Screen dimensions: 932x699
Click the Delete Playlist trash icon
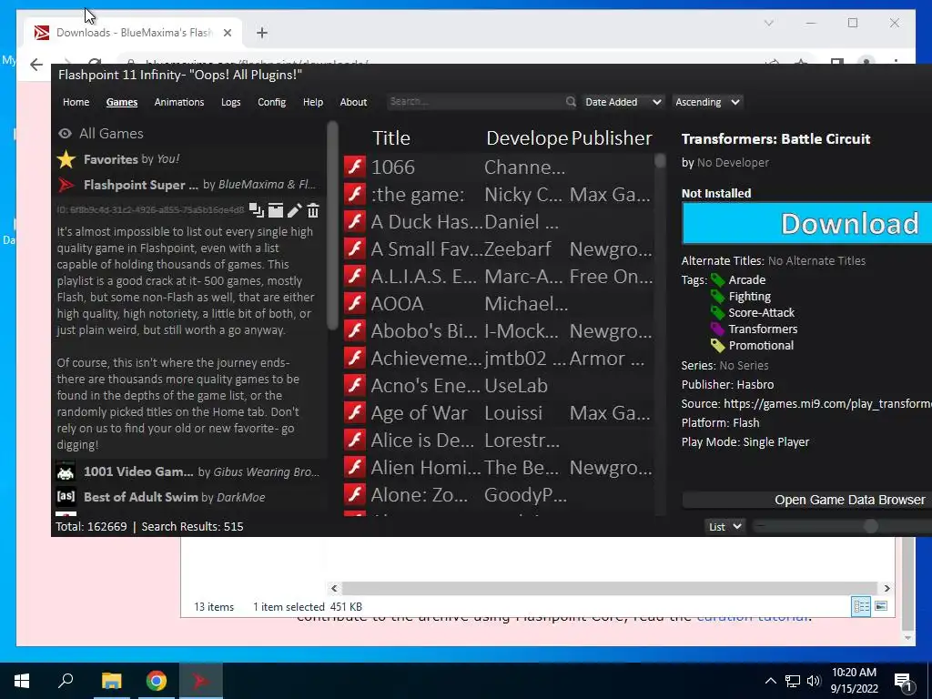point(313,210)
